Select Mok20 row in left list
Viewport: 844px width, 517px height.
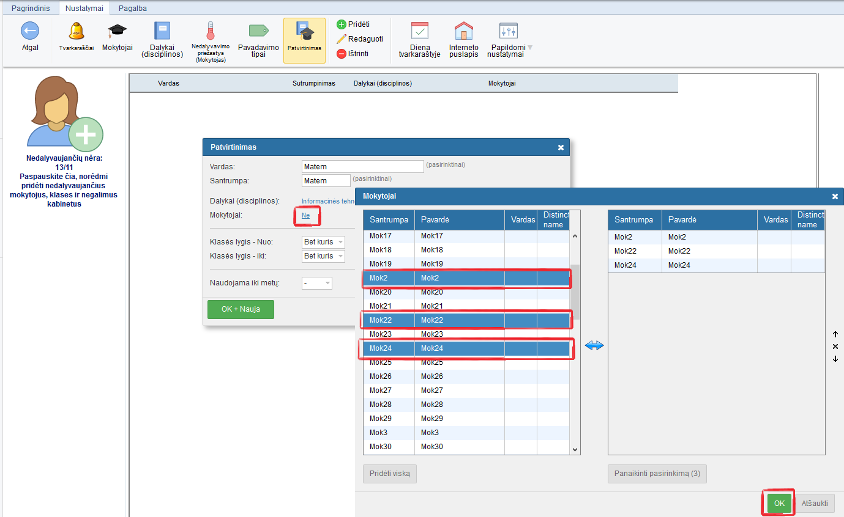[x=466, y=292]
